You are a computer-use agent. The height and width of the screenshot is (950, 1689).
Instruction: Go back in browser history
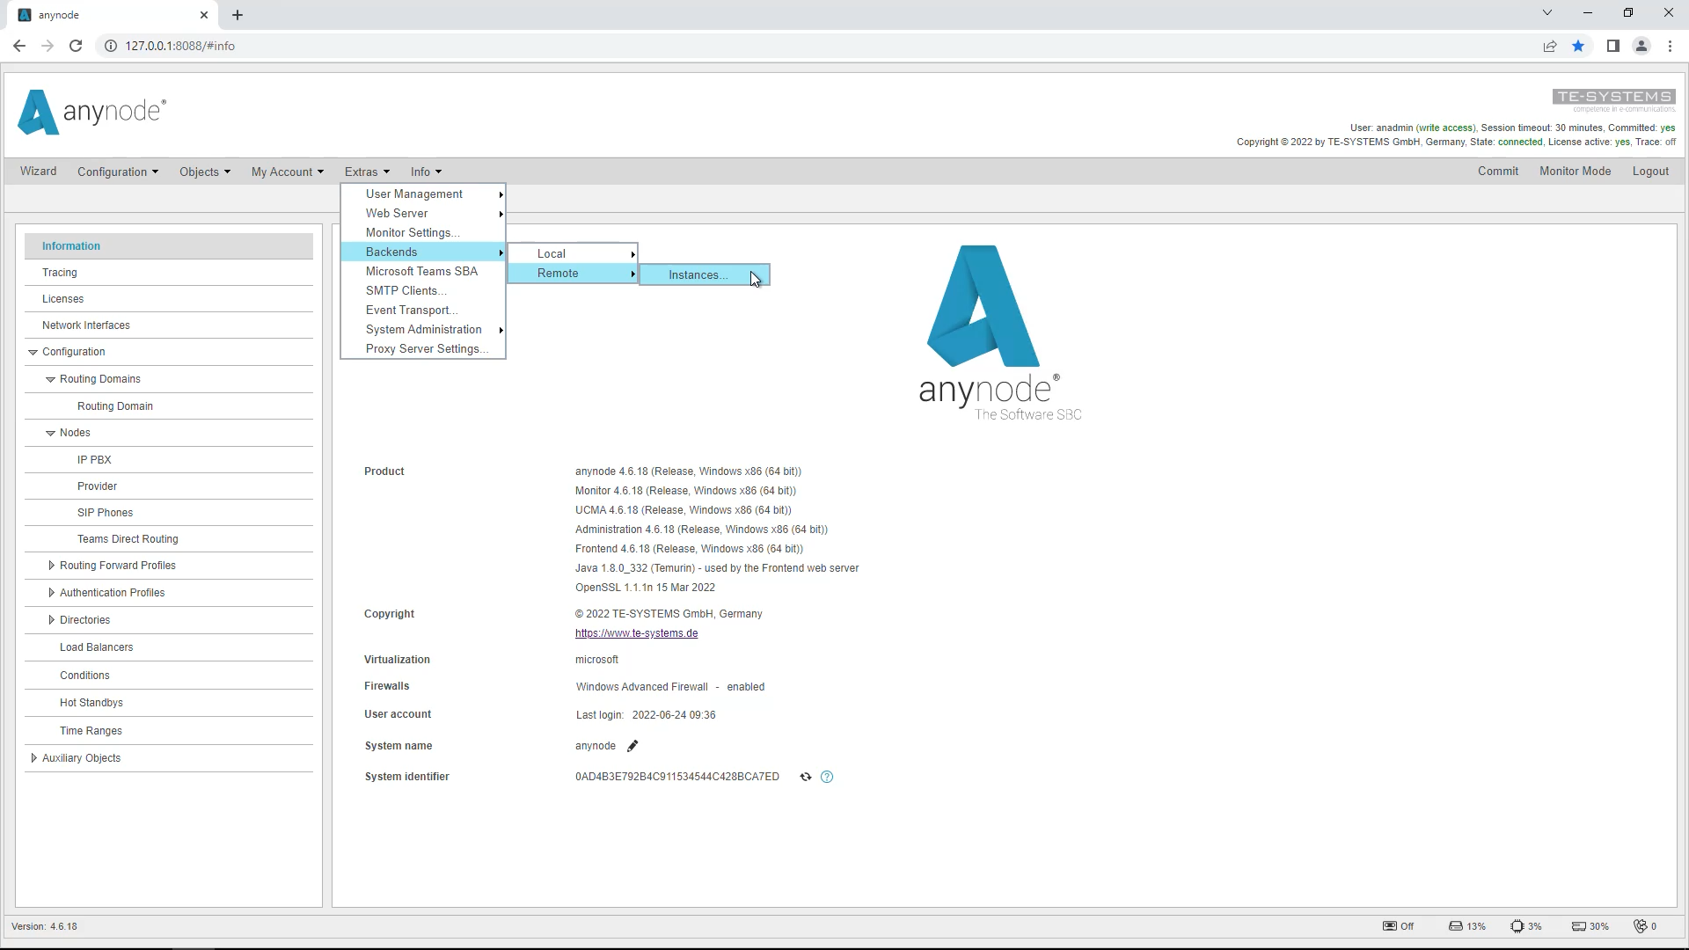19,46
